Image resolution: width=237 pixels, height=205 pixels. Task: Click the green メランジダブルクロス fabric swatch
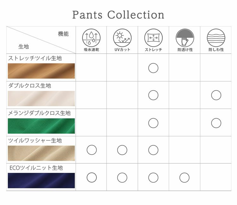click(41, 126)
